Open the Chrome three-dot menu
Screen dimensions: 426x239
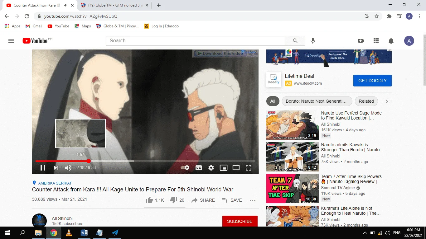[x=419, y=16]
